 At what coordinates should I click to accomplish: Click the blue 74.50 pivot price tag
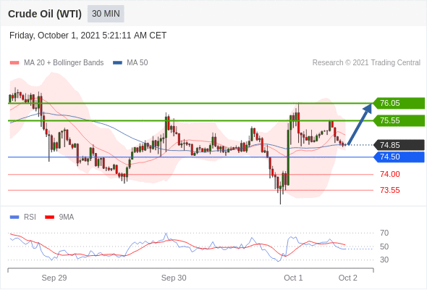tap(399, 157)
